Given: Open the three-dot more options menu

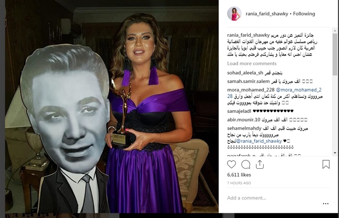Looking at the screenshot, I should (326, 203).
